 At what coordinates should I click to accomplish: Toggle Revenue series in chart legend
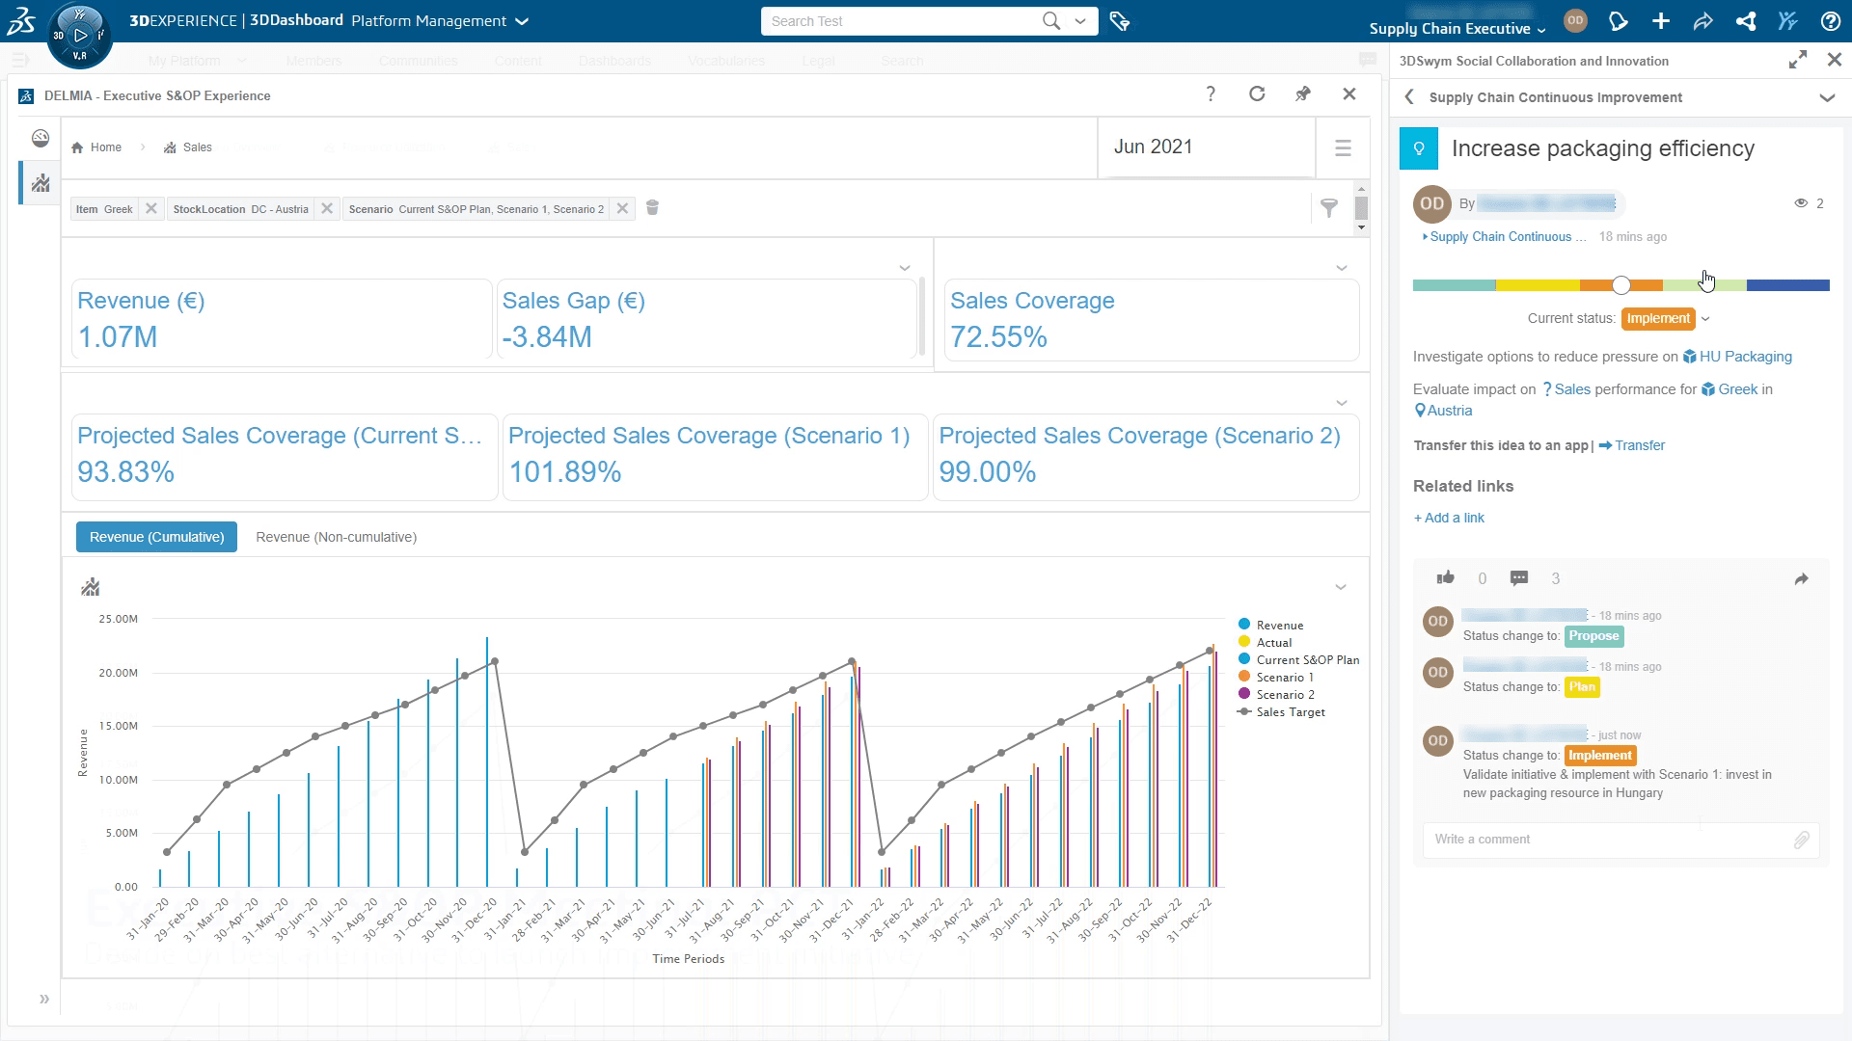(x=1270, y=626)
